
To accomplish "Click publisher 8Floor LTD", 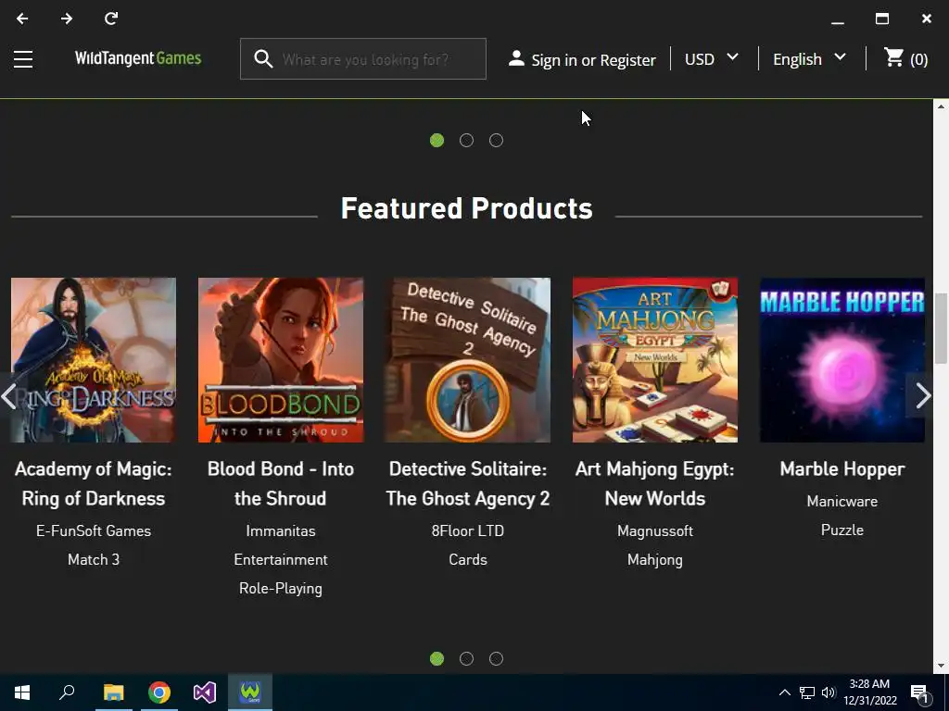I will tap(468, 530).
